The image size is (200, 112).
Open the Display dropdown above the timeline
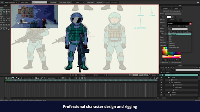click(155, 75)
